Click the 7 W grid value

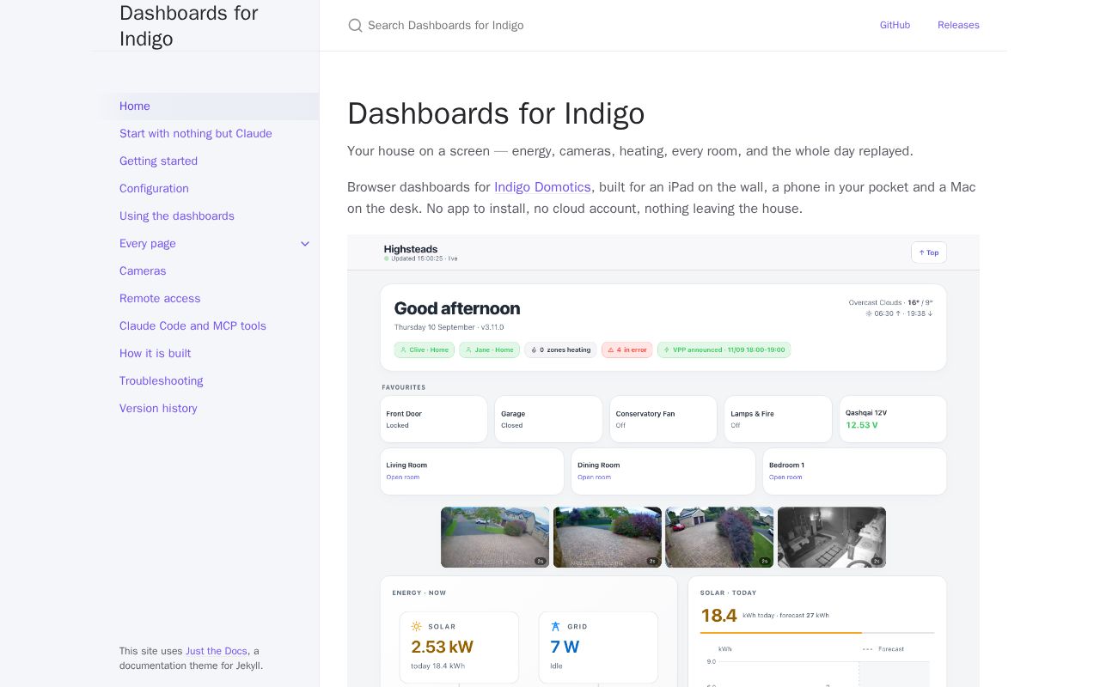click(565, 647)
